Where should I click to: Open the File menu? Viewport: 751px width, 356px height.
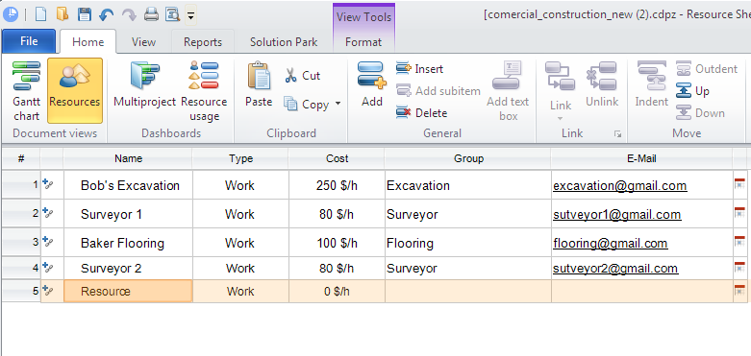point(29,41)
